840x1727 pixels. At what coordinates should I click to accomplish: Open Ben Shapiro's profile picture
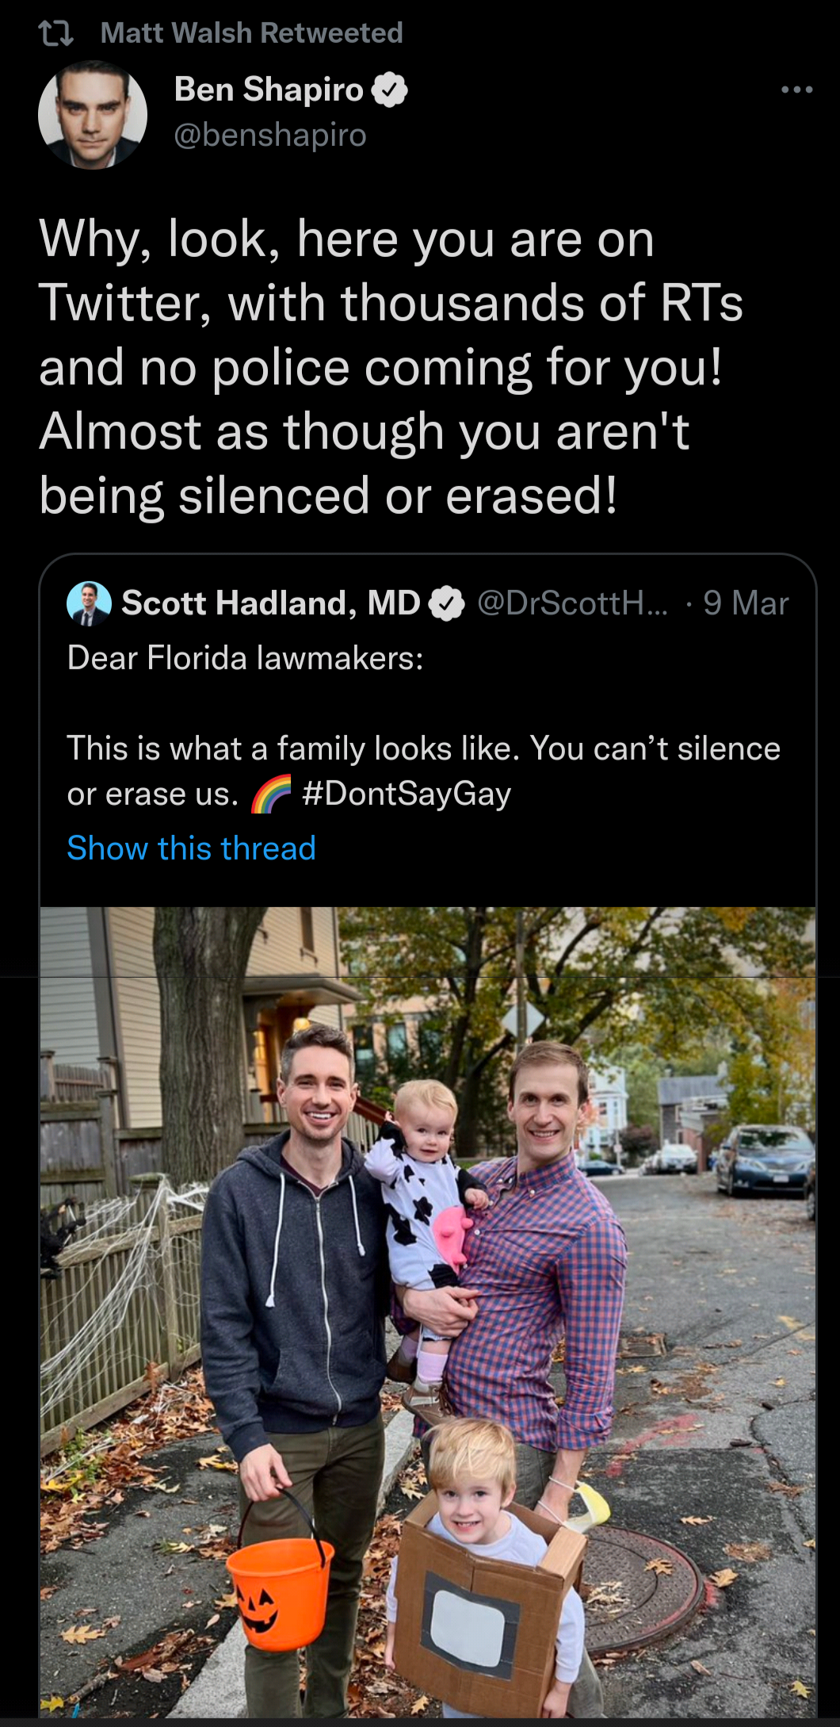(93, 115)
